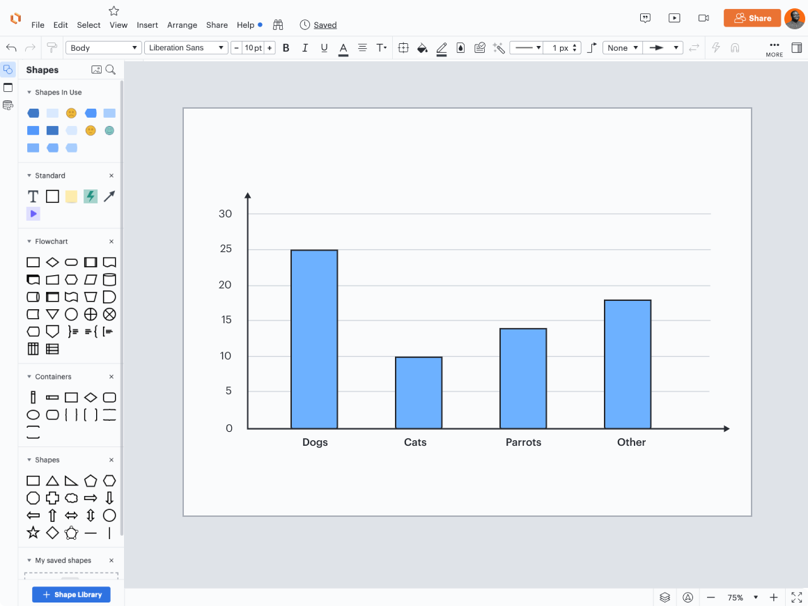The width and height of the screenshot is (808, 606).
Task: Click the fill color bucket icon
Action: [x=421, y=48]
